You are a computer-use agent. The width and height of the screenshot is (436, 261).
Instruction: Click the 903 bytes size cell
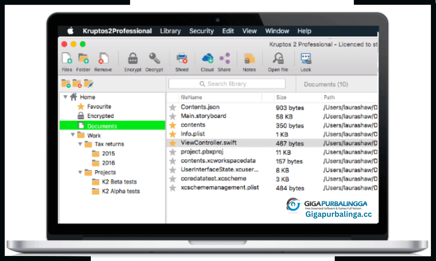click(x=290, y=108)
